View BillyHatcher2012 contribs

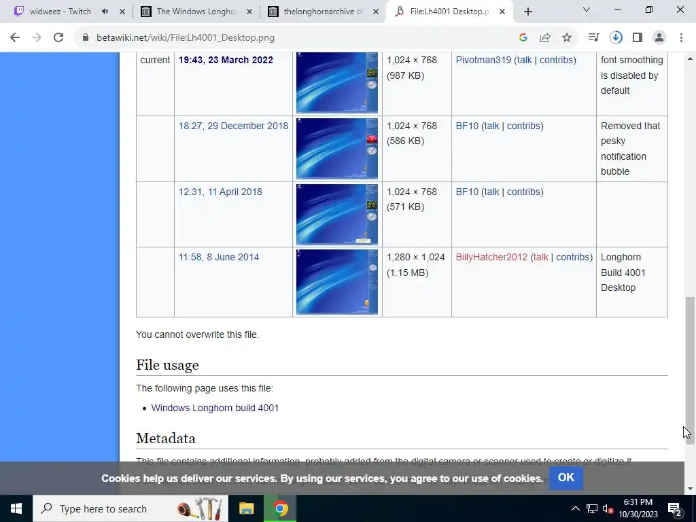[x=573, y=257]
